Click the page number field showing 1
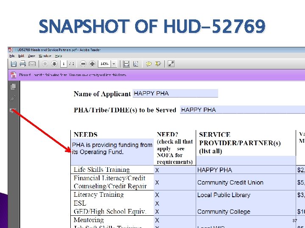This screenshot has width=305, height=228. [64, 64]
